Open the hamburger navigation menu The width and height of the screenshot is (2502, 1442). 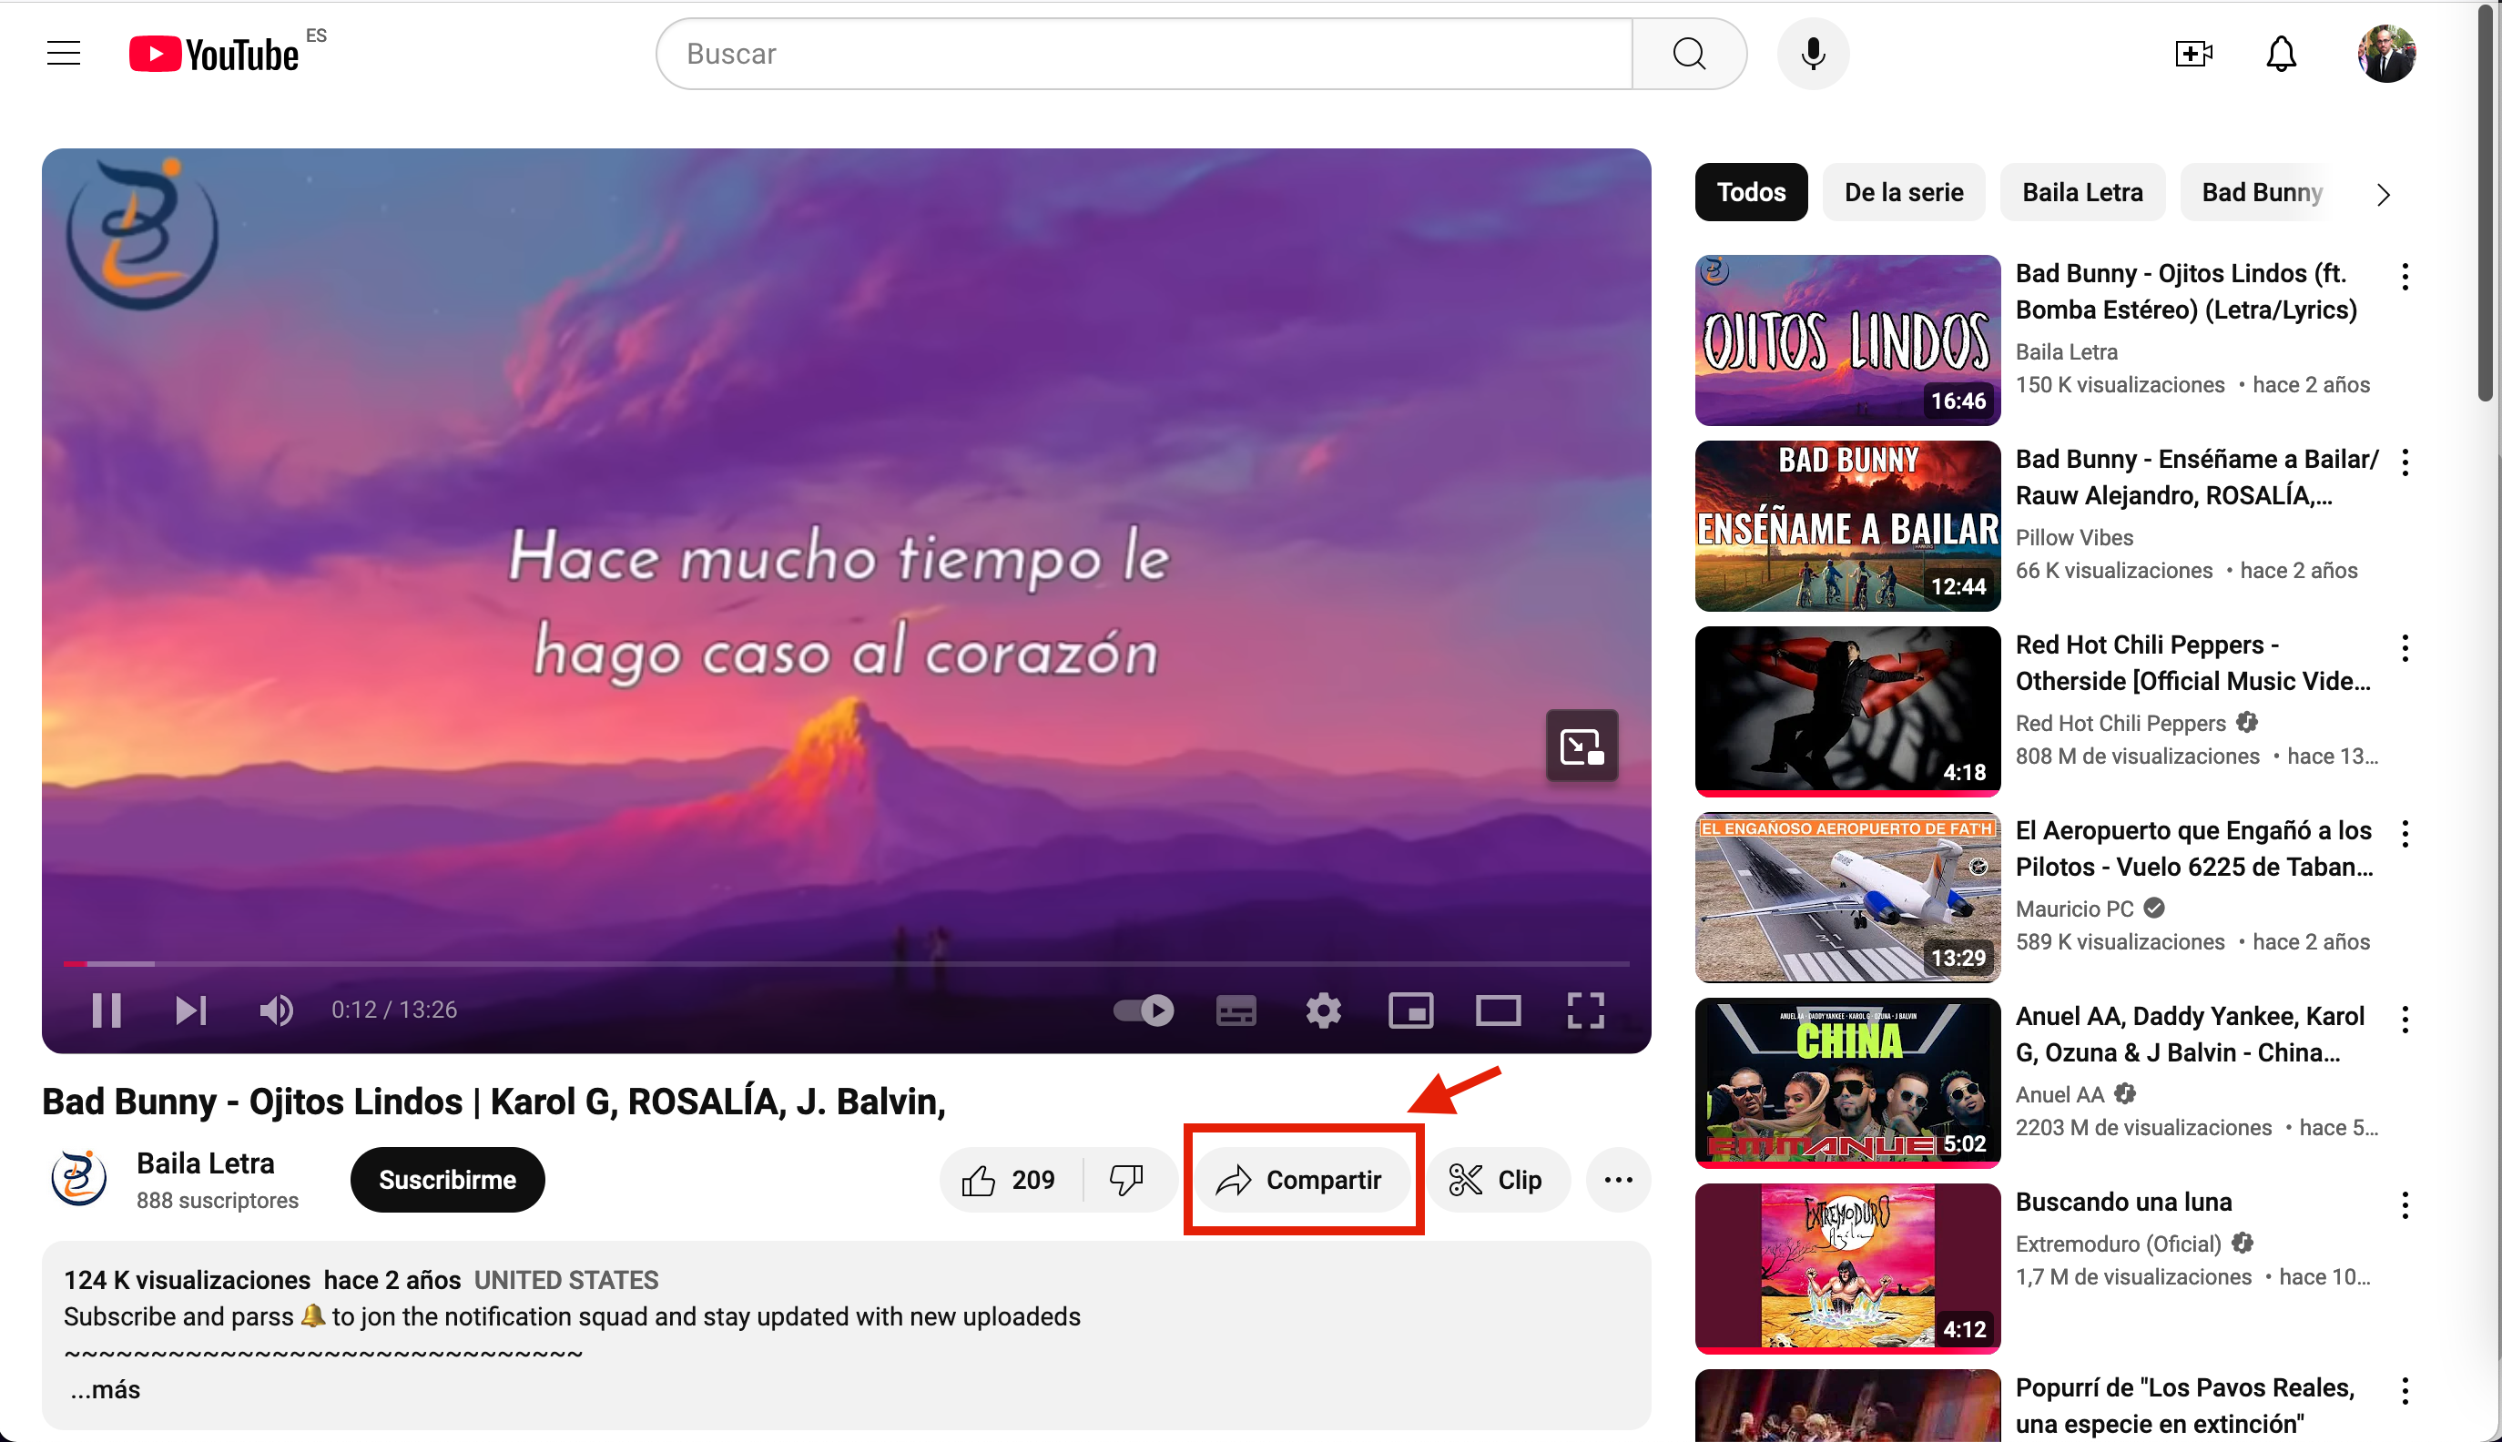point(63,53)
